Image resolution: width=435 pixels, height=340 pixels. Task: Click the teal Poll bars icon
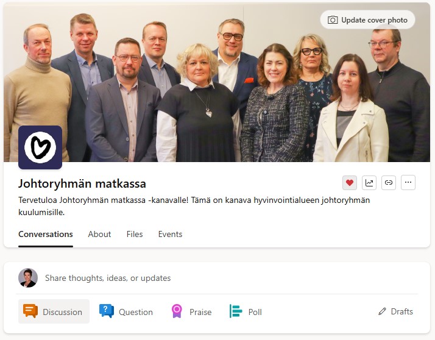pyautogui.click(x=236, y=311)
